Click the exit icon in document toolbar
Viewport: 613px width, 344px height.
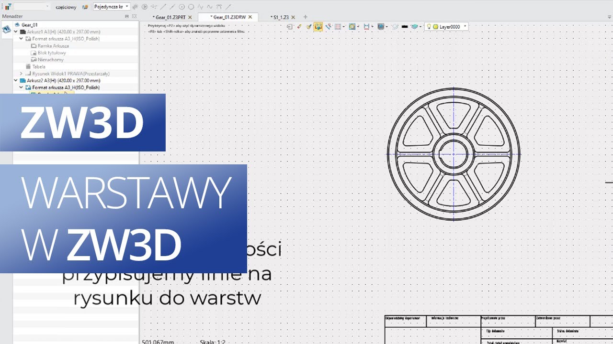pyautogui.click(x=290, y=26)
